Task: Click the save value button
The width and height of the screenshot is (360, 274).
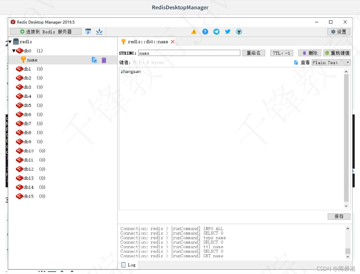Action: [x=339, y=217]
